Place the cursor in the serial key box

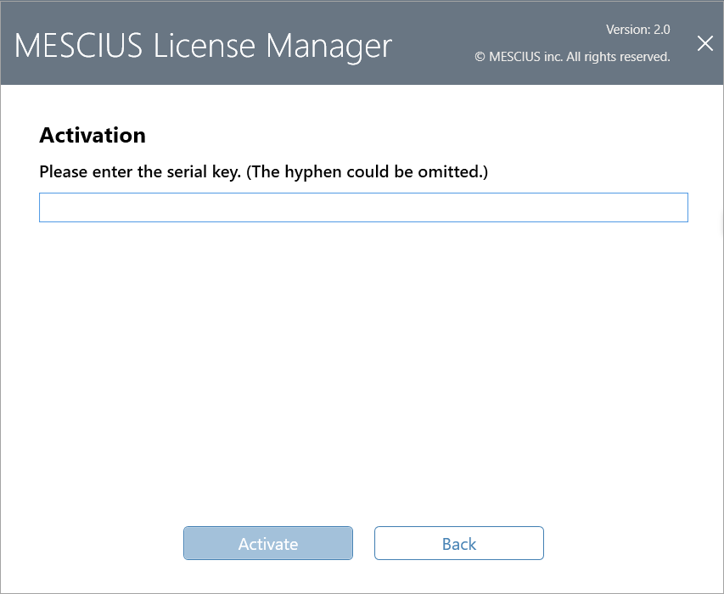(363, 207)
